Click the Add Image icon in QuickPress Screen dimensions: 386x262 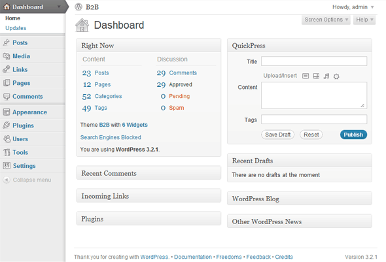click(306, 76)
